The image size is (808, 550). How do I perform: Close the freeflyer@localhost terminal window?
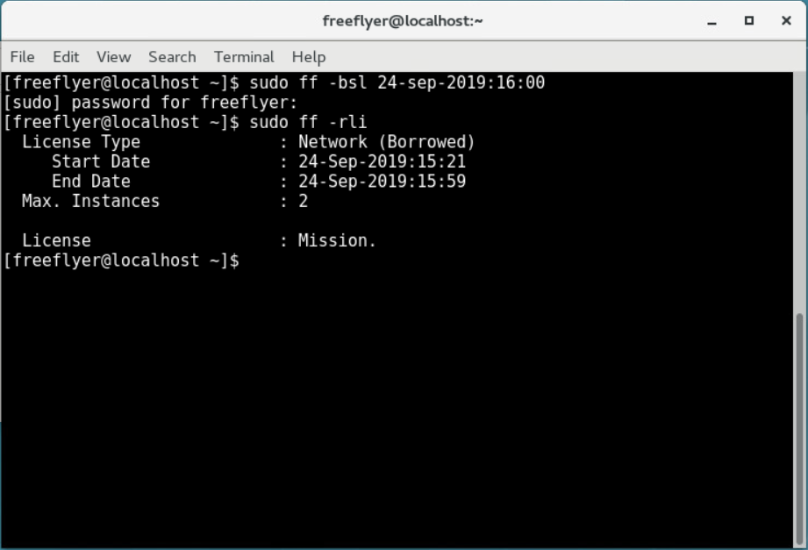point(786,21)
